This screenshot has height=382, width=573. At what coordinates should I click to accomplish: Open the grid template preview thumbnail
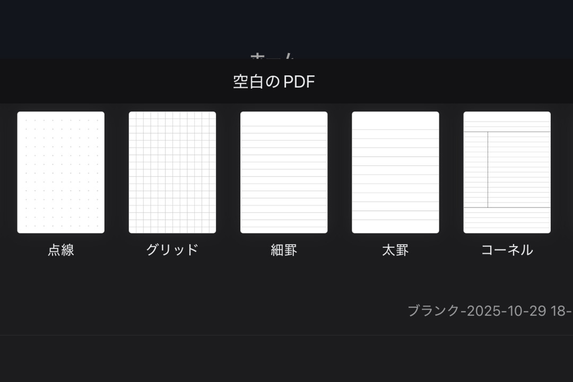point(172,171)
